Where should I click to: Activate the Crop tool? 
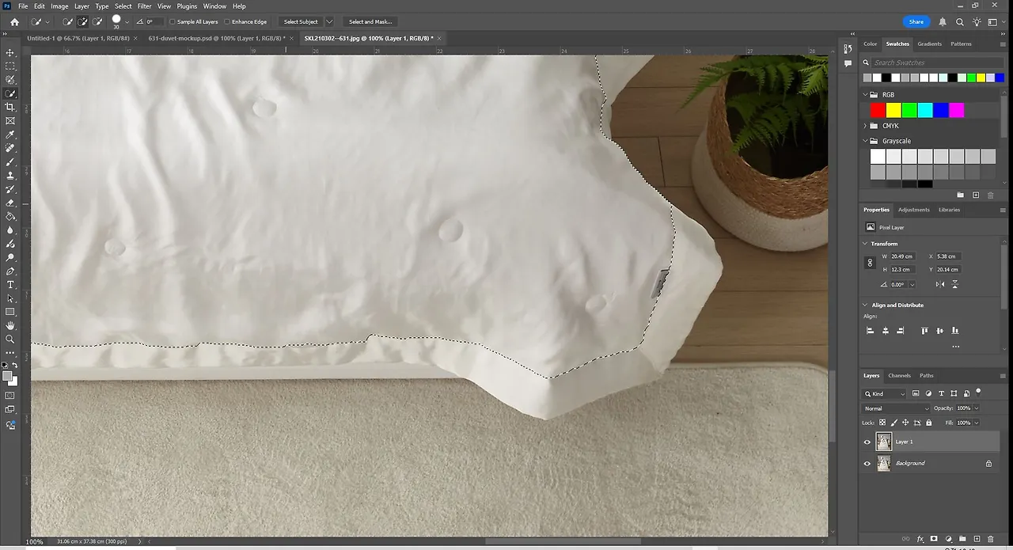coord(10,106)
